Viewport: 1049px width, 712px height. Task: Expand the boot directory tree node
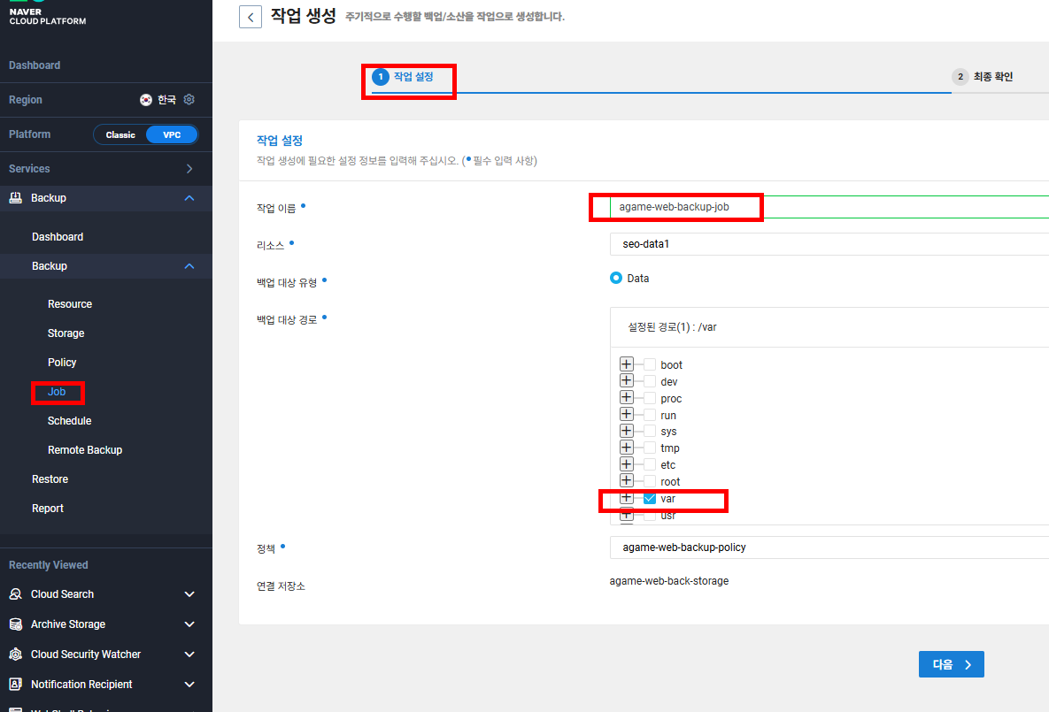pyautogui.click(x=627, y=364)
